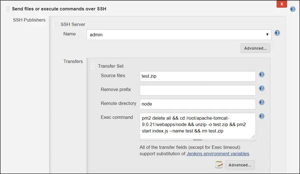Click into the Remote directory field

pyautogui.click(x=197, y=104)
